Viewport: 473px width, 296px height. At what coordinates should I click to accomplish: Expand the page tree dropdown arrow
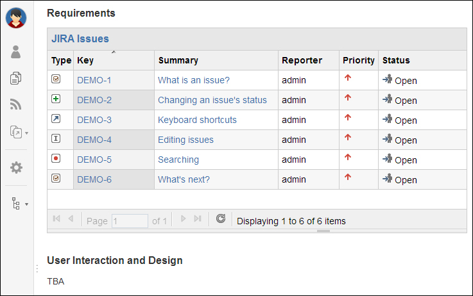(x=26, y=204)
